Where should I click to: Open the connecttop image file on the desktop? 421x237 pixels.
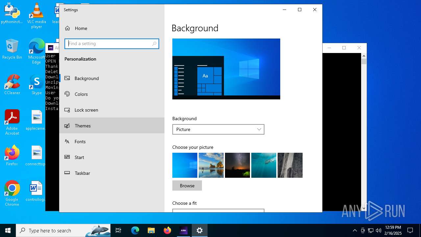(37, 156)
